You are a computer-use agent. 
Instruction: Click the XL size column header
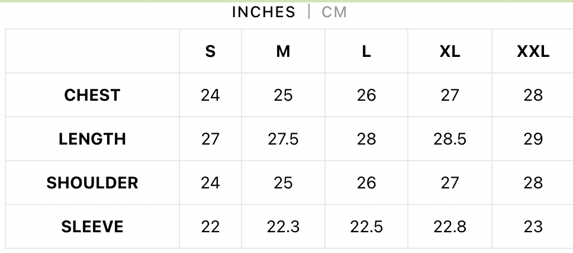pyautogui.click(x=450, y=52)
